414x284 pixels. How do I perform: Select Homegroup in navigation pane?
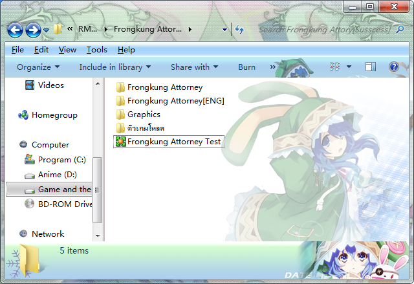pyautogui.click(x=54, y=115)
